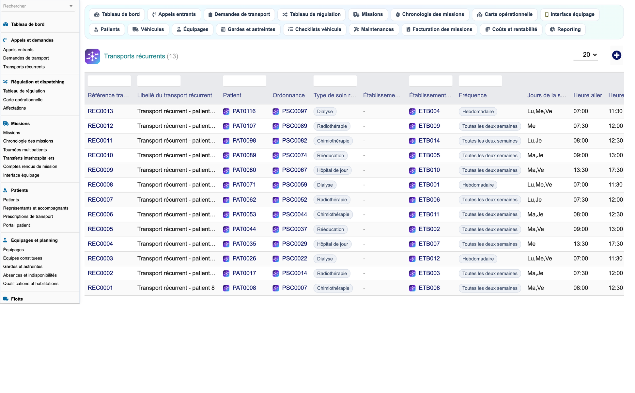Open the Patients top tab
This screenshot has width=635, height=393.
point(107,29)
